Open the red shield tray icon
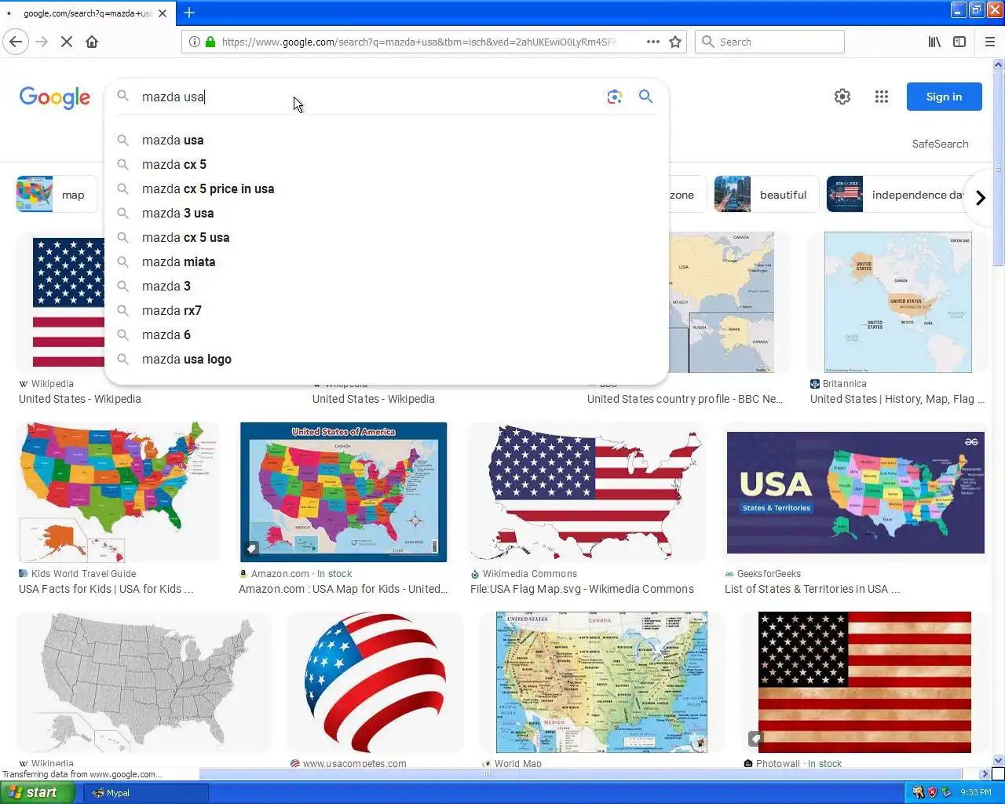This screenshot has height=804, width=1005. 932,792
